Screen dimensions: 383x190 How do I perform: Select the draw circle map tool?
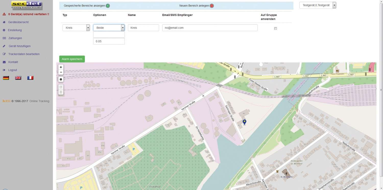pyautogui.click(x=61, y=80)
